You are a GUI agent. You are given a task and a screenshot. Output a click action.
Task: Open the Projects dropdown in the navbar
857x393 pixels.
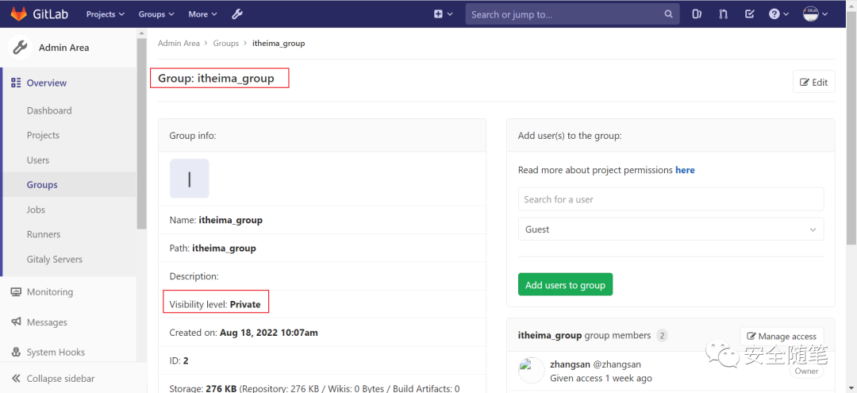coord(106,14)
